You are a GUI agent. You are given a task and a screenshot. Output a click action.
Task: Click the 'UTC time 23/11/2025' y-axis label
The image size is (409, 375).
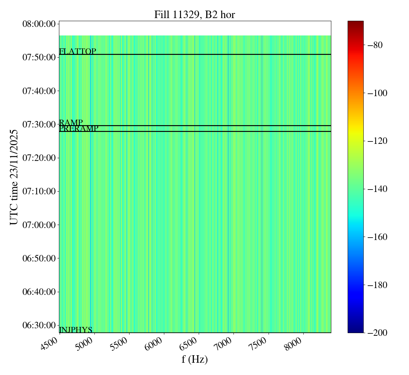(x=14, y=177)
